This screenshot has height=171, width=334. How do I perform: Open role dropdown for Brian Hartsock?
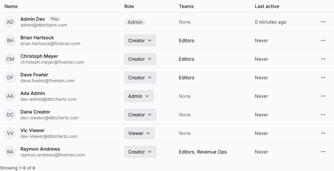click(x=140, y=40)
